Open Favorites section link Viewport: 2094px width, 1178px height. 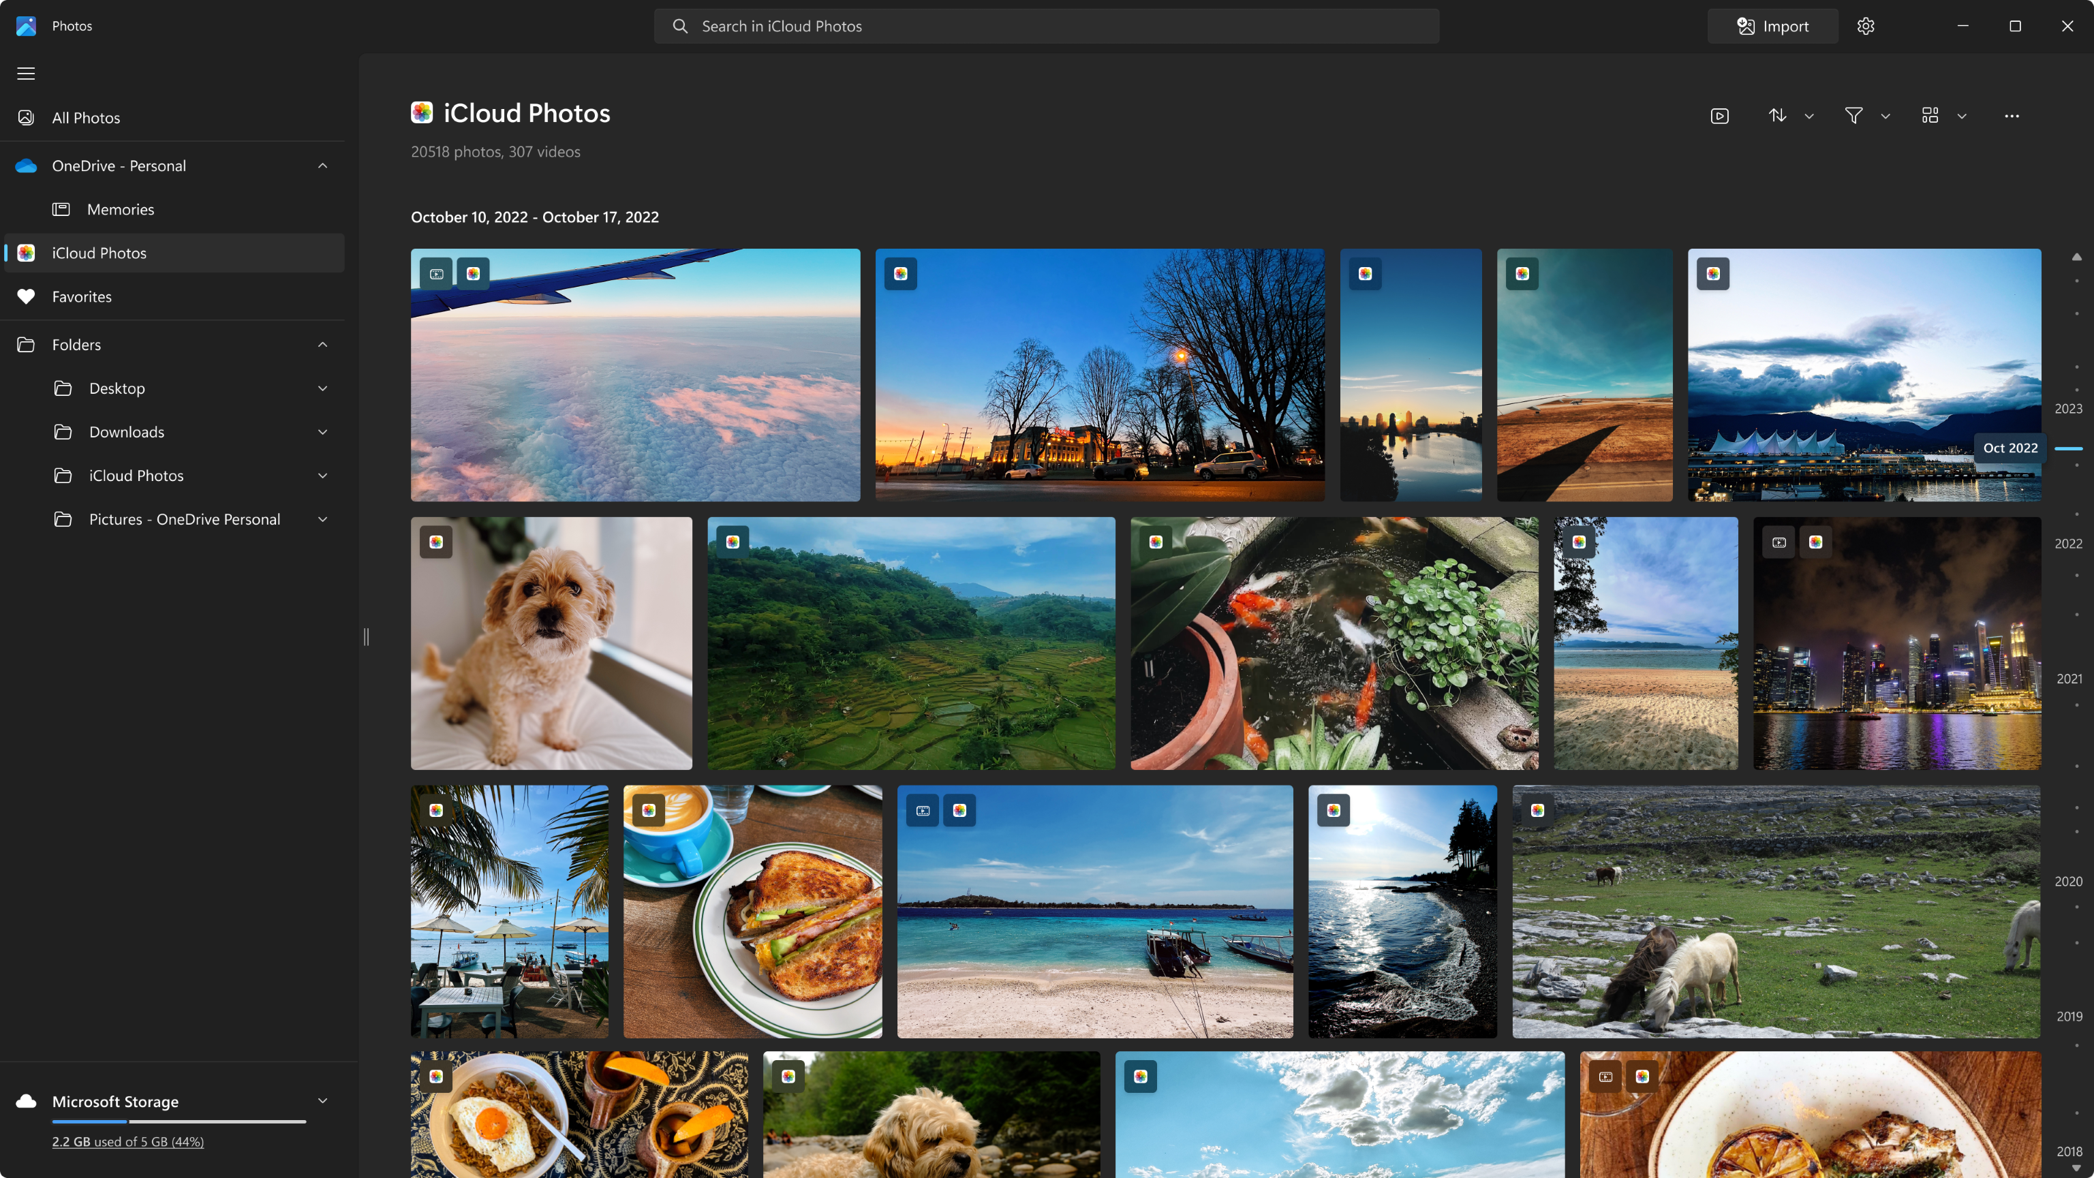[x=172, y=296]
